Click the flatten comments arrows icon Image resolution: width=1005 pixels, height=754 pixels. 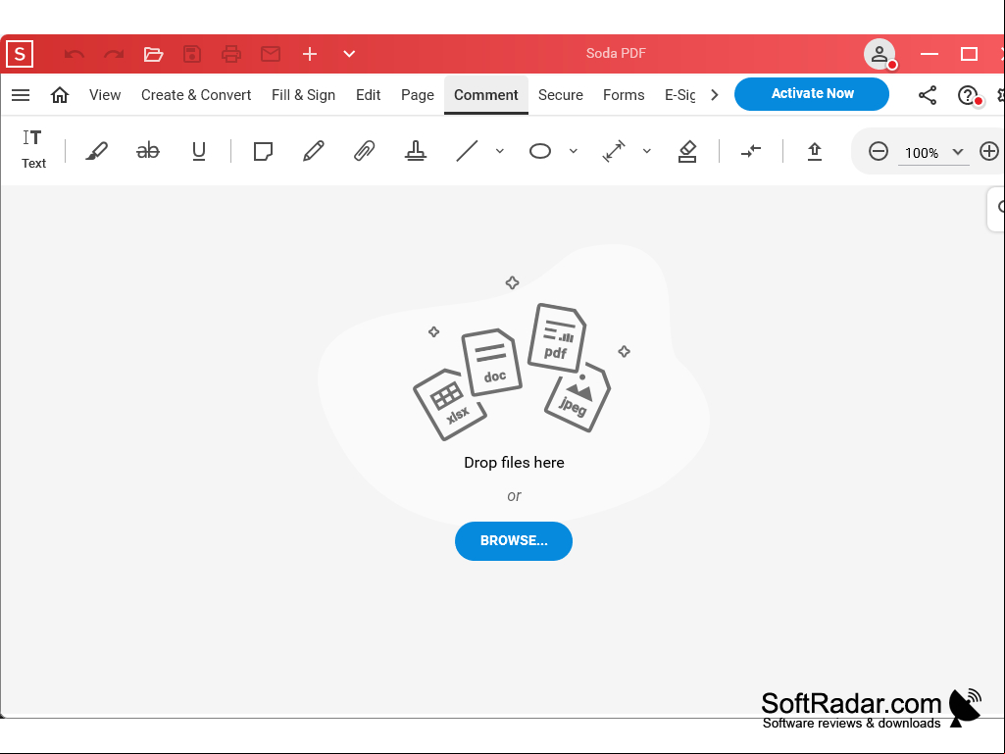point(750,151)
